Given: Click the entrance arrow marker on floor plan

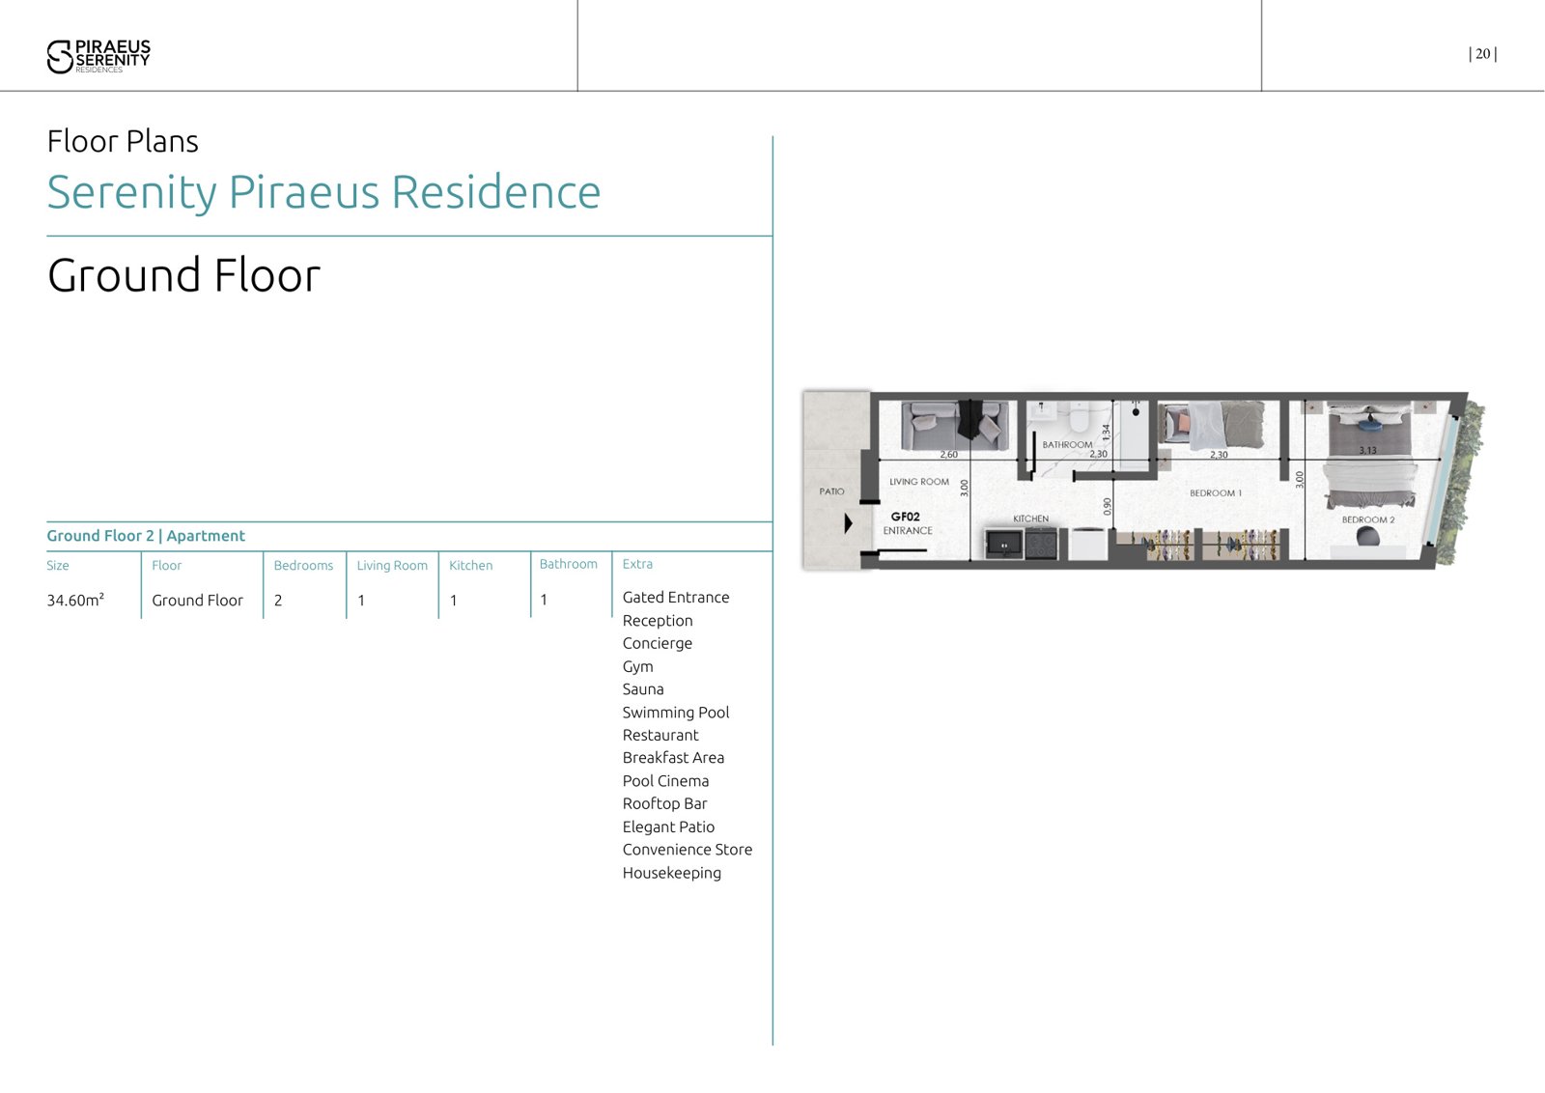Looking at the screenshot, I should pyautogui.click(x=848, y=523).
